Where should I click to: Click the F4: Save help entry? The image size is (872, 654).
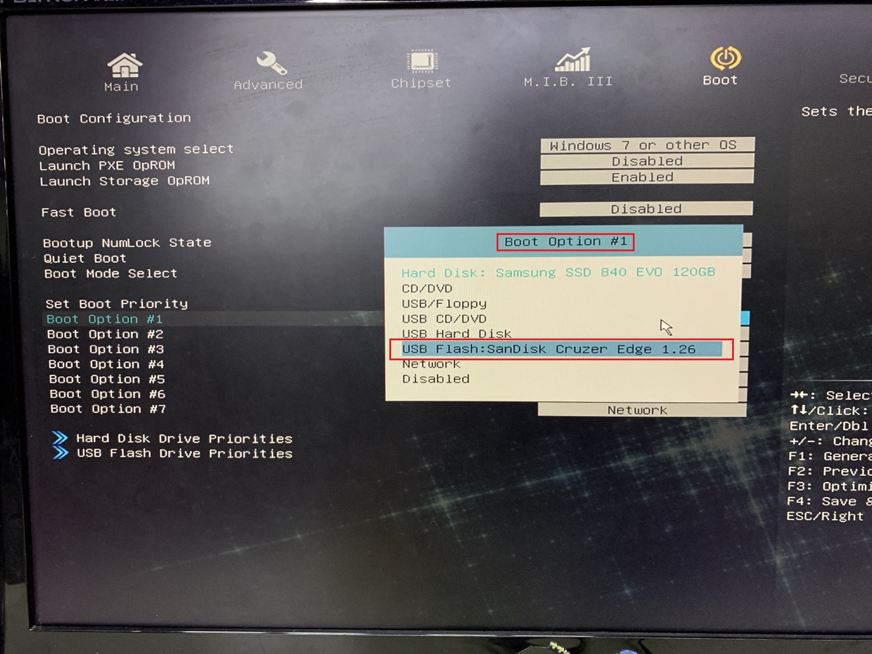[829, 501]
